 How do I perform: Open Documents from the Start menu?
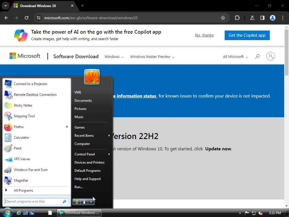83,101
